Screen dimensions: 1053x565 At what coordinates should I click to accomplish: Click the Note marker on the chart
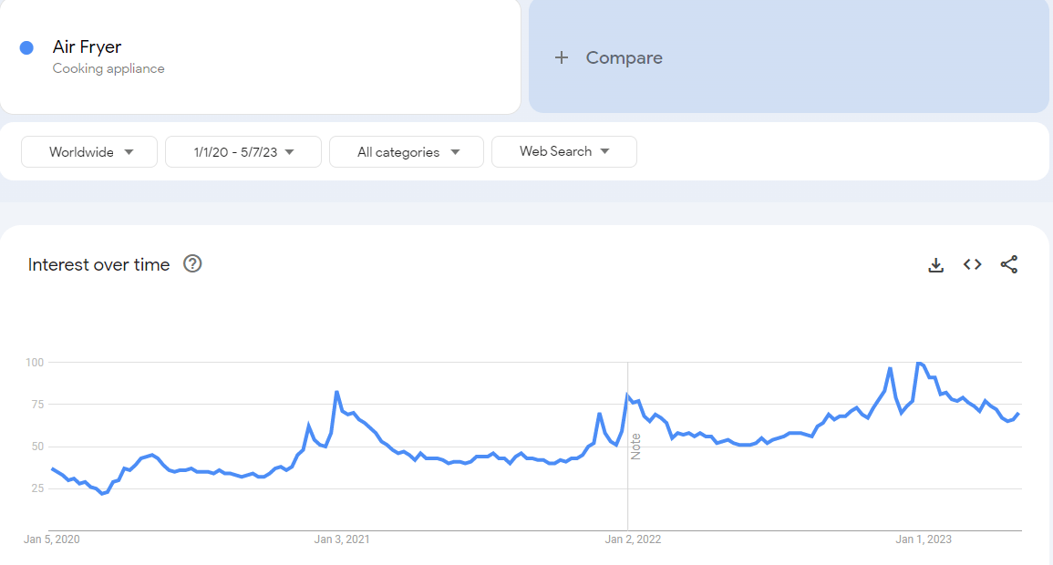[636, 447]
